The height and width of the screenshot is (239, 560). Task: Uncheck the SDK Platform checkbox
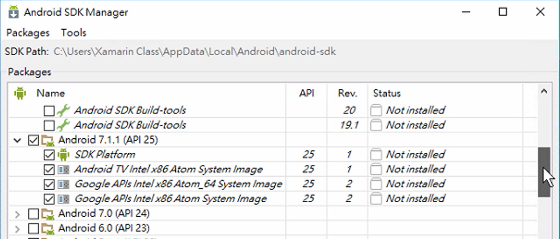pos(49,155)
